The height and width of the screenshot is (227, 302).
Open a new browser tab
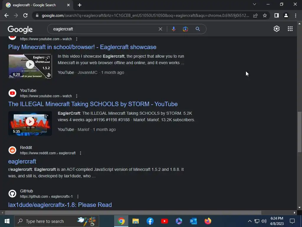click(x=80, y=5)
